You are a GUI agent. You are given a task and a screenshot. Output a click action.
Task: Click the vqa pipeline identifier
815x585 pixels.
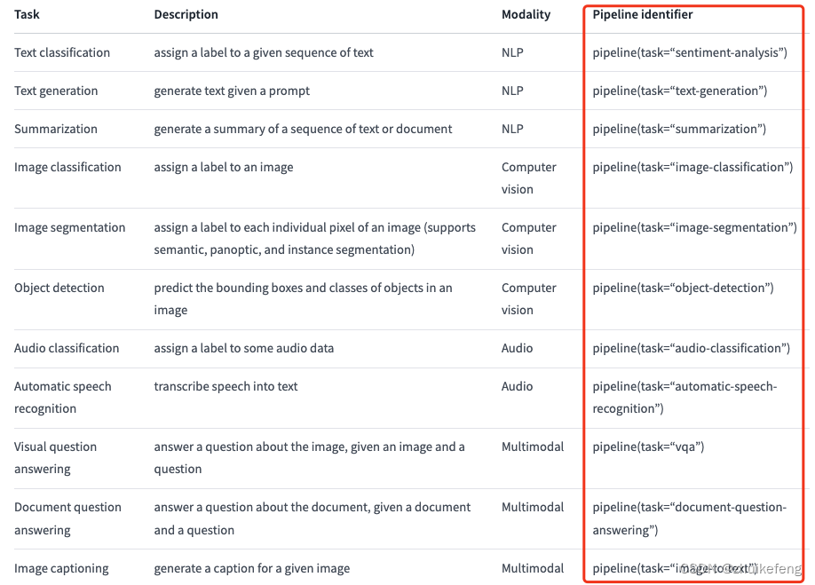tap(648, 447)
